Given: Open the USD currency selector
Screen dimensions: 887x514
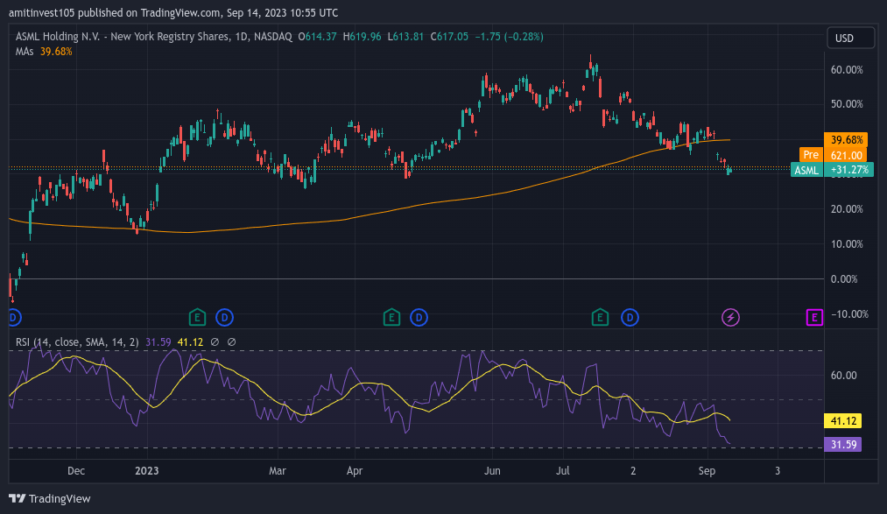Looking at the screenshot, I should (x=850, y=38).
